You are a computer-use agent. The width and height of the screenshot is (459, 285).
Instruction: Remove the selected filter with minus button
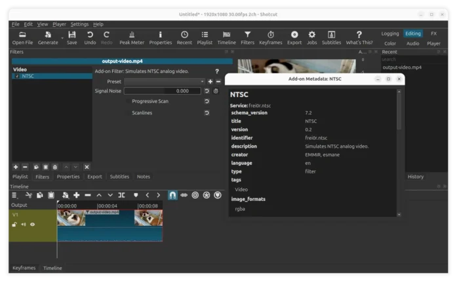[25, 167]
